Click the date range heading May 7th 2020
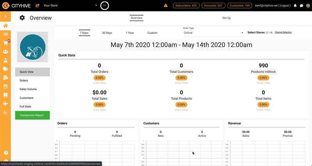The height and width of the screenshot is (166, 312). pos(181,45)
